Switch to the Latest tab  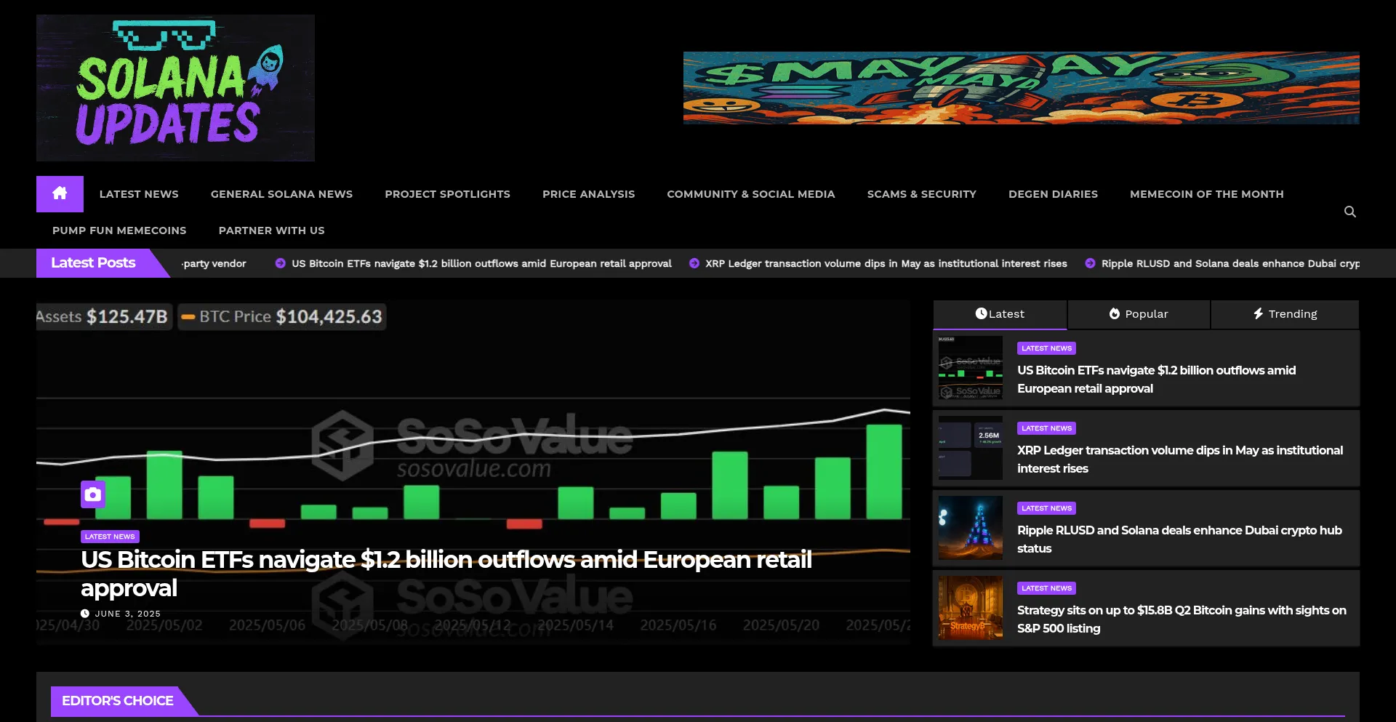1000,314
